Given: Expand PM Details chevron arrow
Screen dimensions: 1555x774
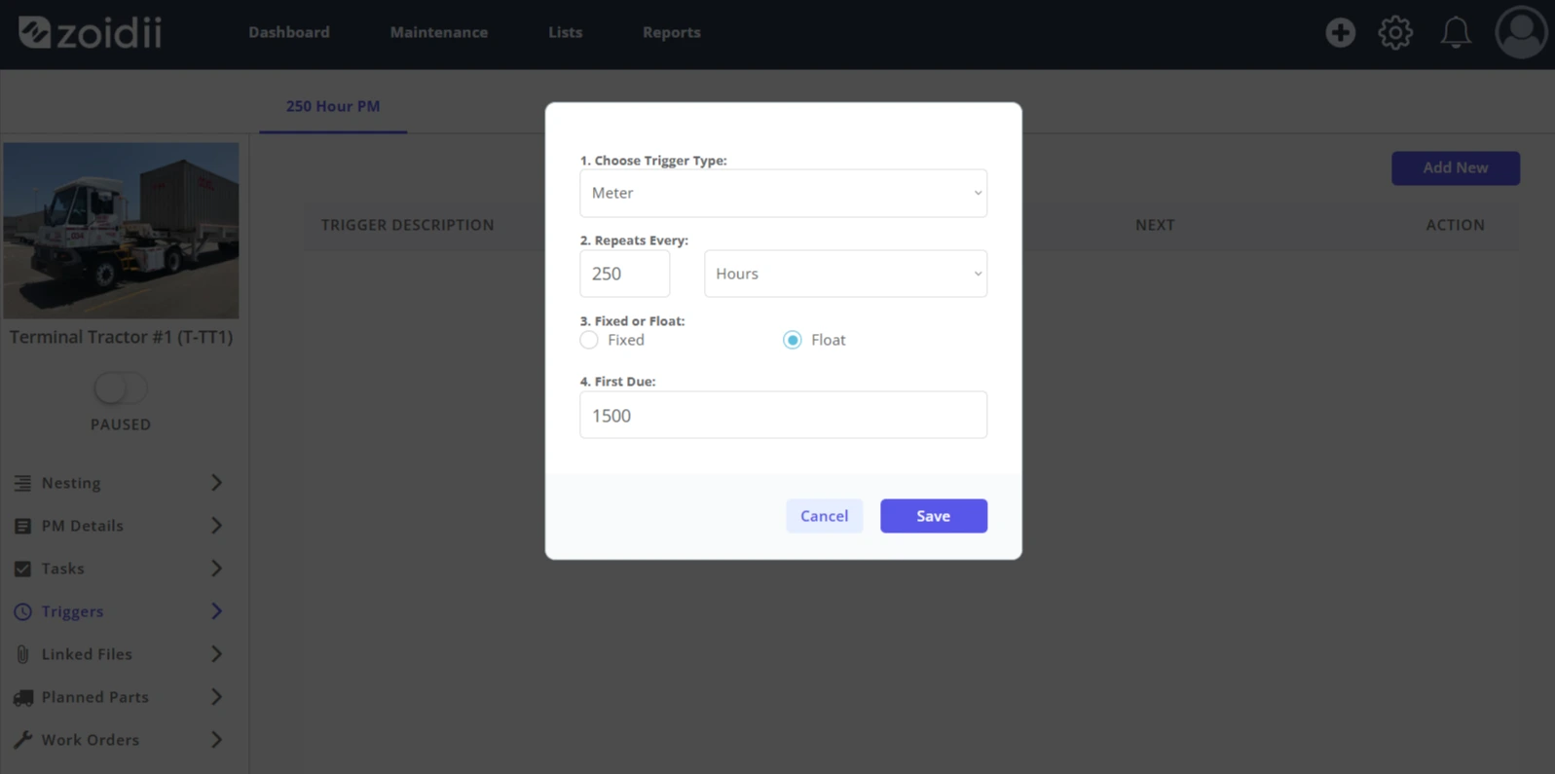Looking at the screenshot, I should click(216, 526).
